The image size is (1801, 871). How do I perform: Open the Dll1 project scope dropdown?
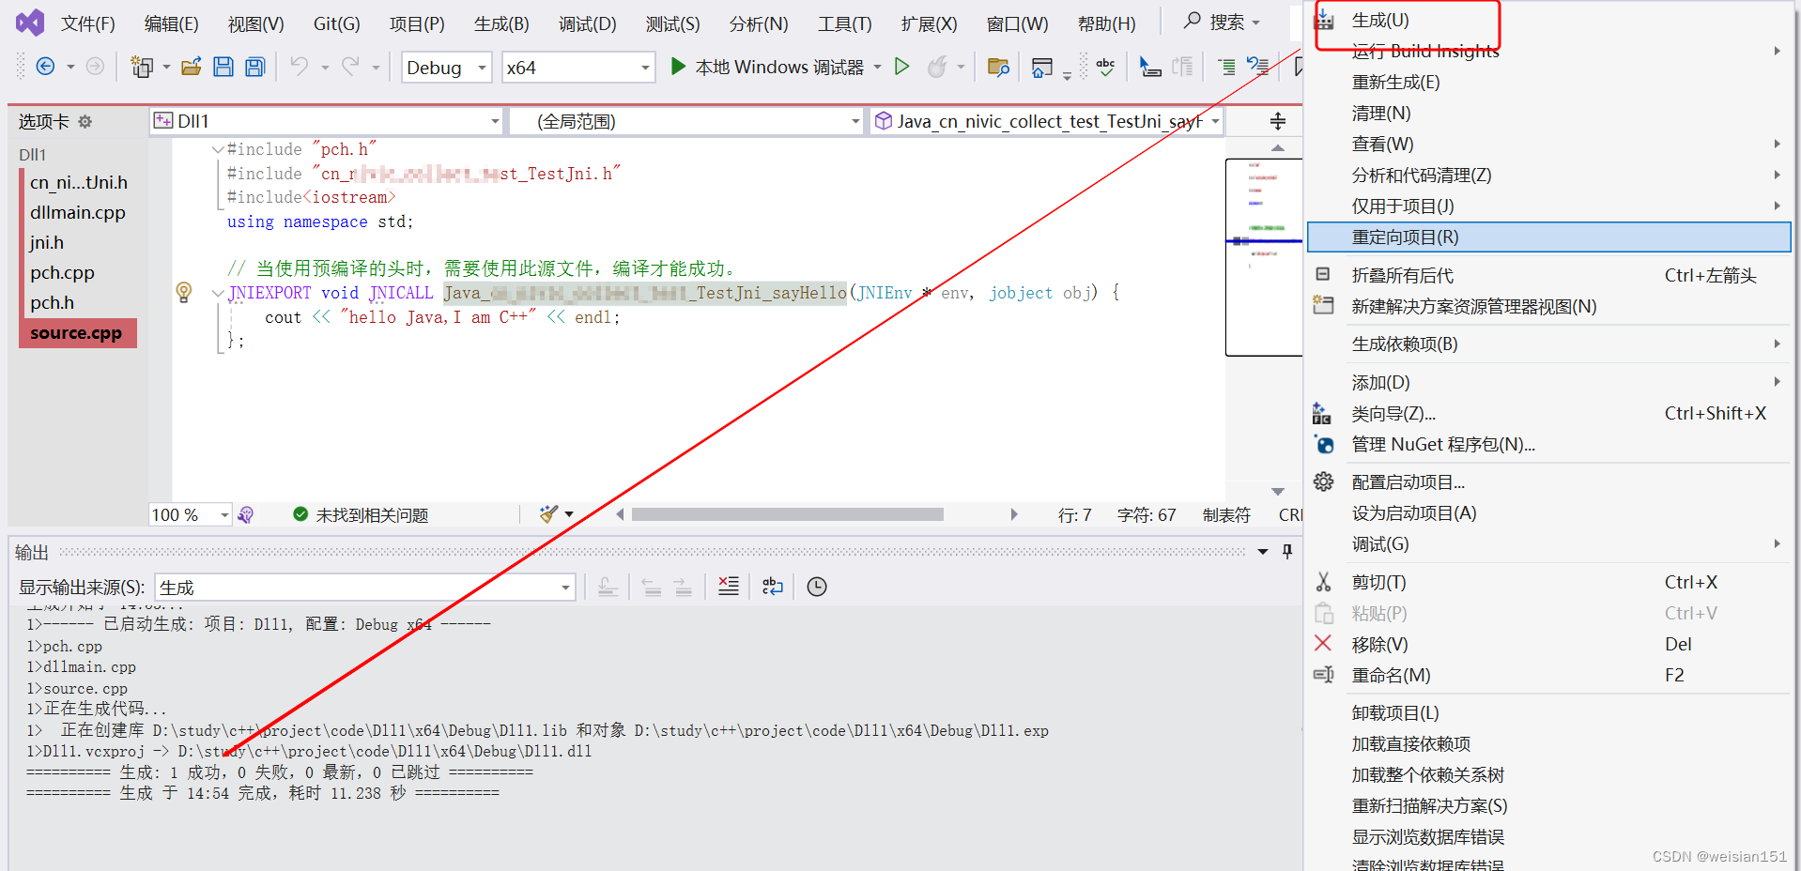click(x=327, y=121)
